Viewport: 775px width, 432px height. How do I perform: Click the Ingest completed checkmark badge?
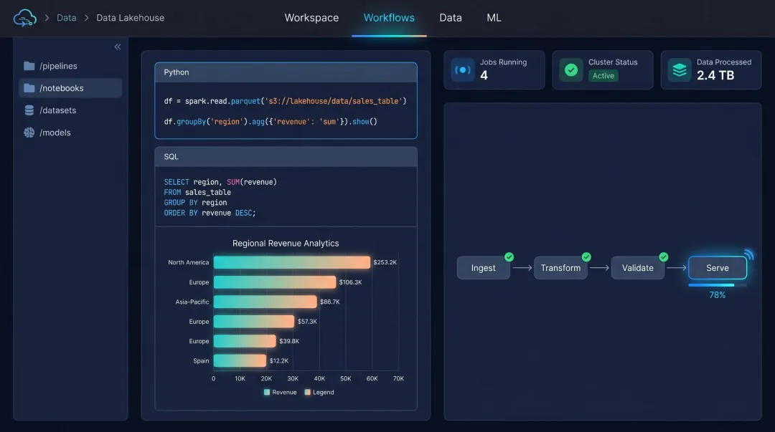coord(509,256)
